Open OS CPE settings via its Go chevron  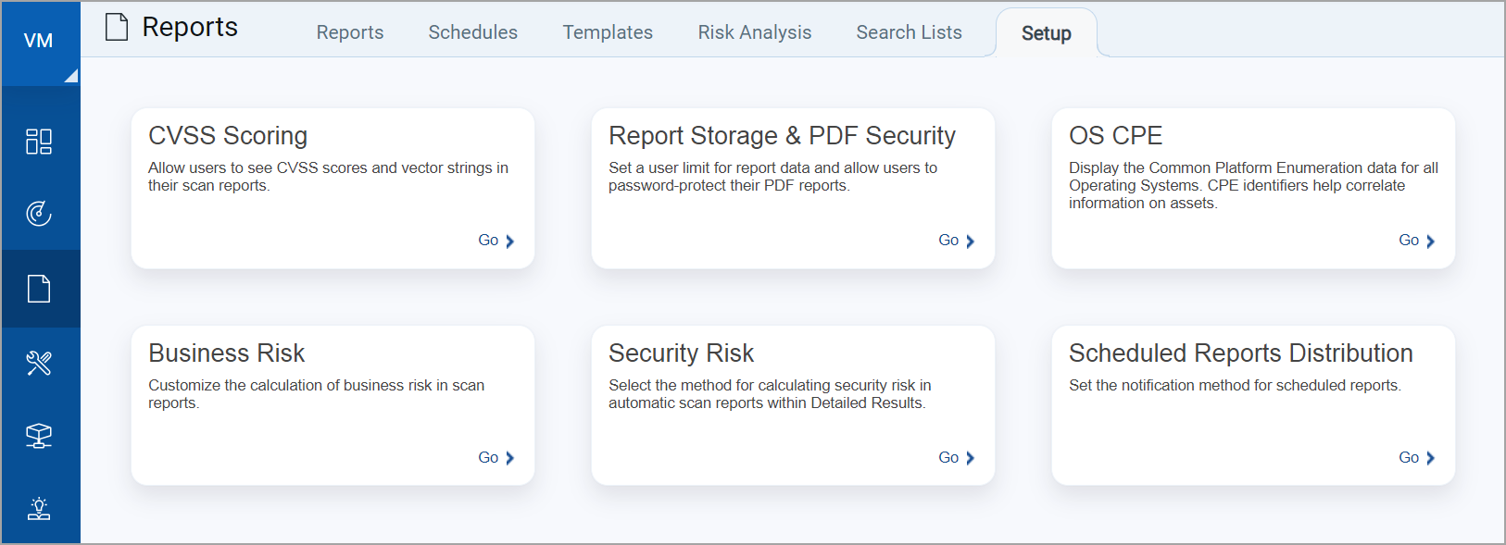pos(1416,240)
